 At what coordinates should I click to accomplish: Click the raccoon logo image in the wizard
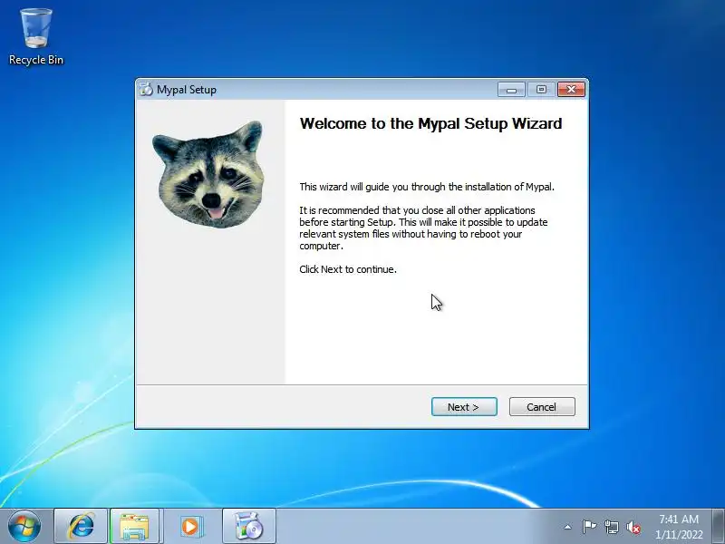(208, 174)
